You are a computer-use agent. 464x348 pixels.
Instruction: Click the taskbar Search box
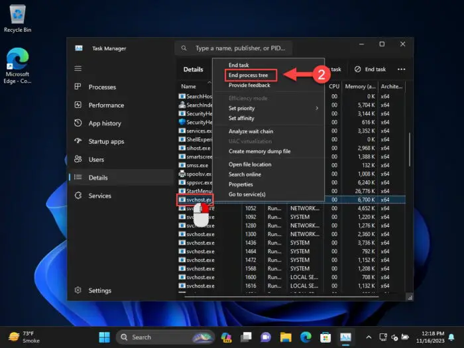point(165,337)
